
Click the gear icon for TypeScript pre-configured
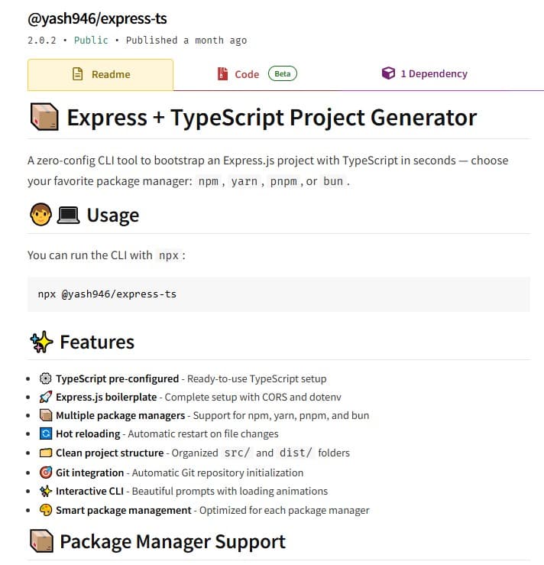[46, 378]
